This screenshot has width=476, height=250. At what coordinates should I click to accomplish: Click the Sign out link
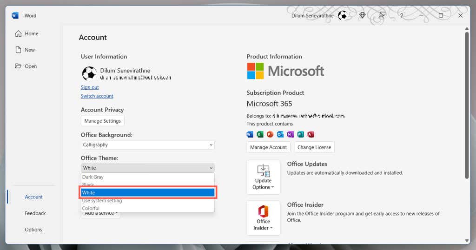tap(90, 87)
